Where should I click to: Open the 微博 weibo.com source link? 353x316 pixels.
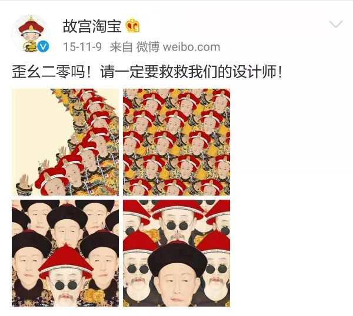click(x=178, y=47)
